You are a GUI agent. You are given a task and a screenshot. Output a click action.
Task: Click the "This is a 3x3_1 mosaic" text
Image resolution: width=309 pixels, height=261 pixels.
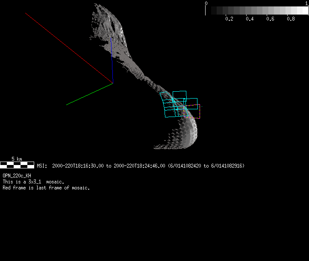[33, 182]
